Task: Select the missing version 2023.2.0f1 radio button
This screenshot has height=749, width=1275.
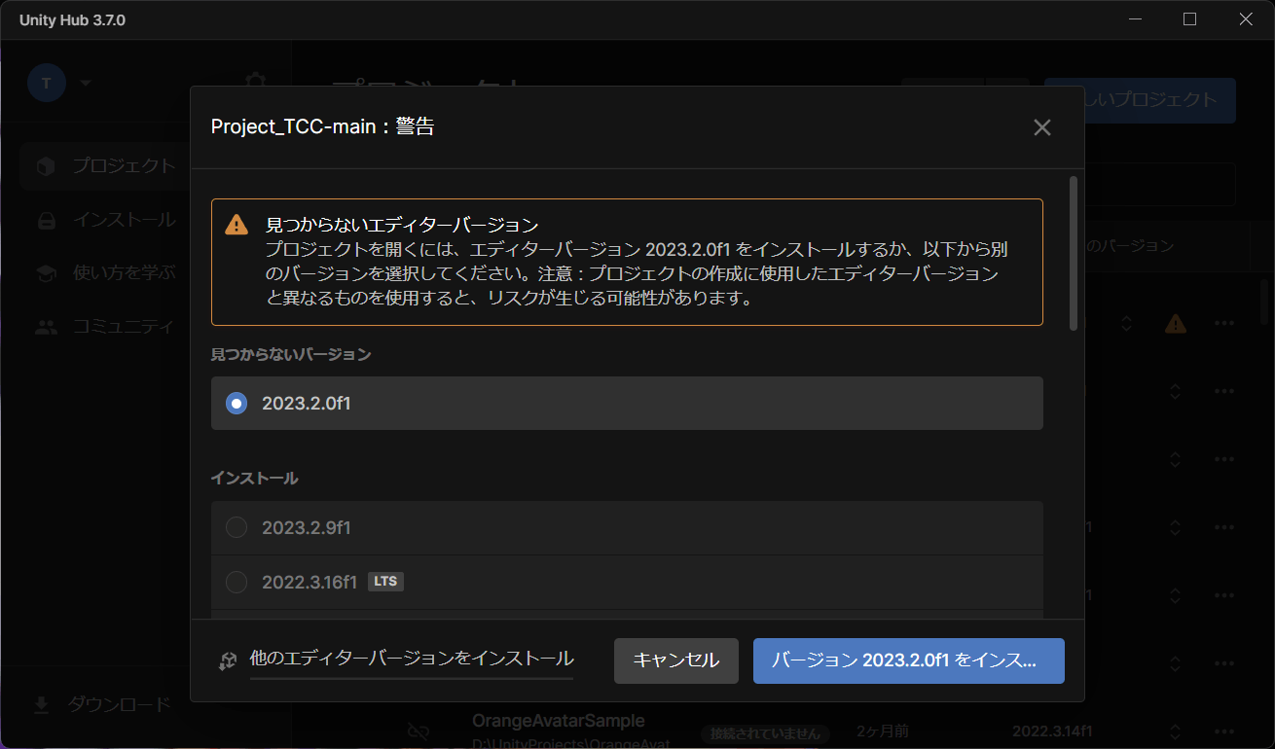Action: (237, 403)
